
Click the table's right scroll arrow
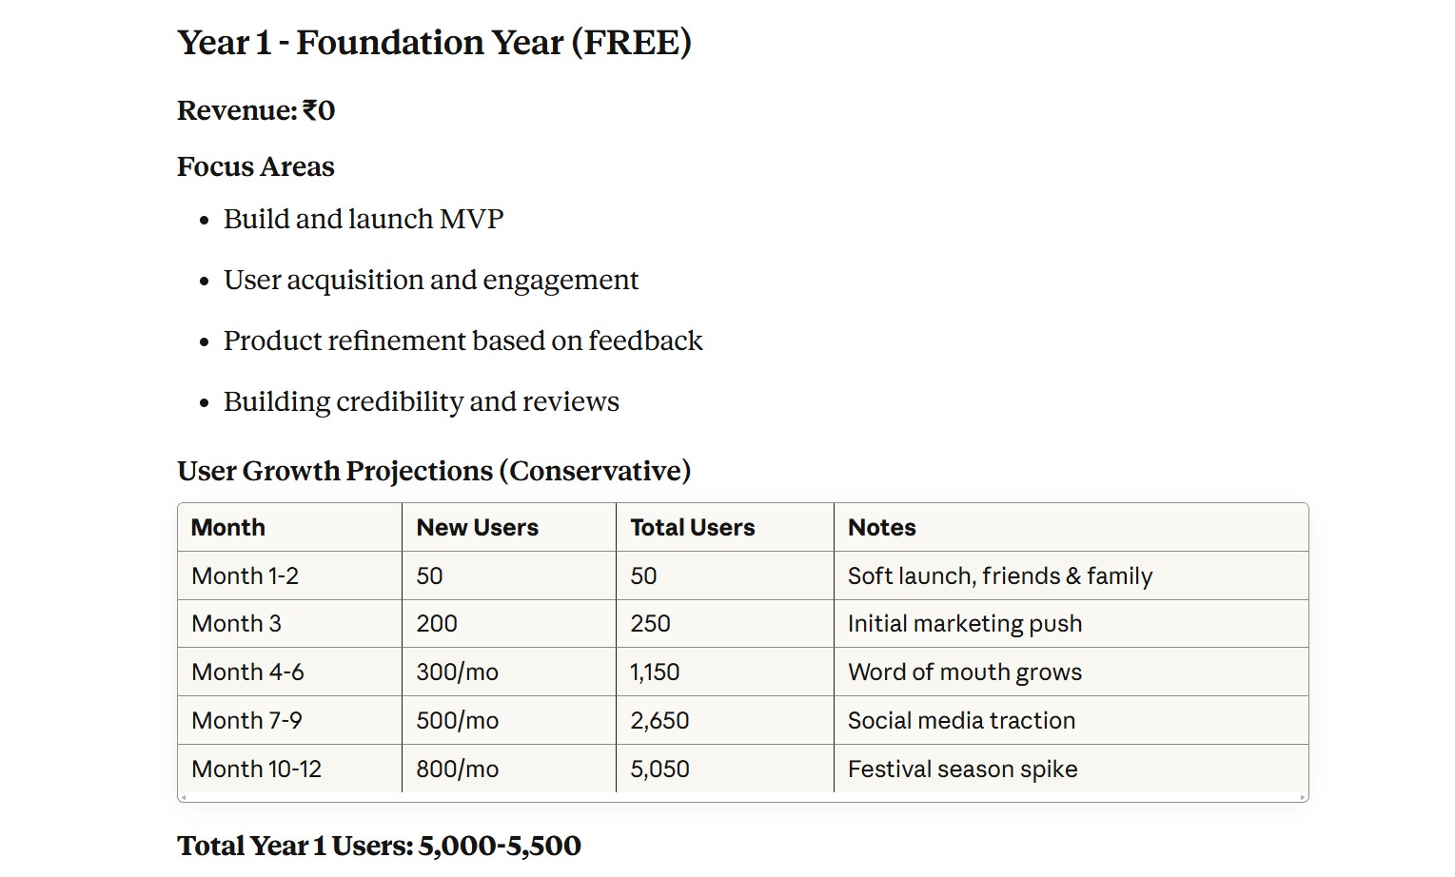click(x=1302, y=798)
